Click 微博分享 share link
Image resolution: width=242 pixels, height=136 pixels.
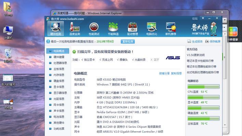[x=164, y=73]
